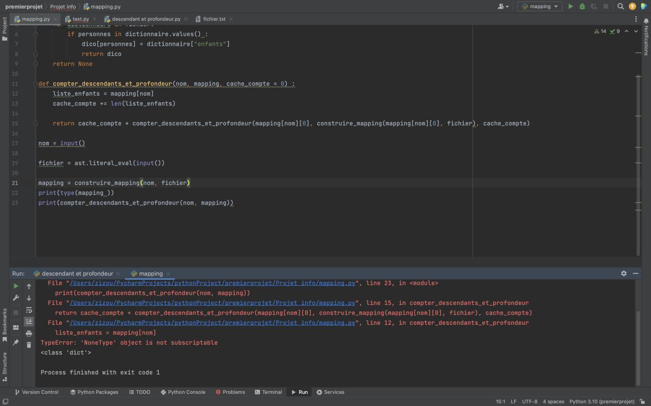Collapse the compter_descendants_et_profondeur function fold
Image resolution: width=651 pixels, height=406 pixels.
[36, 84]
